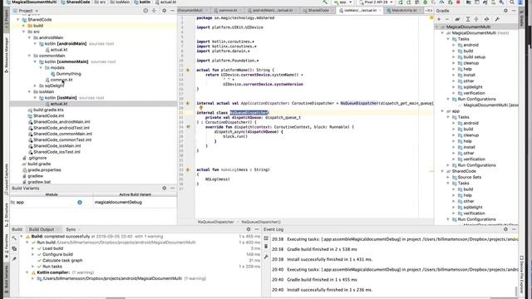
Task: Click the locate/scroll-from-source target icon in Project panel
Action: pos(145,11)
